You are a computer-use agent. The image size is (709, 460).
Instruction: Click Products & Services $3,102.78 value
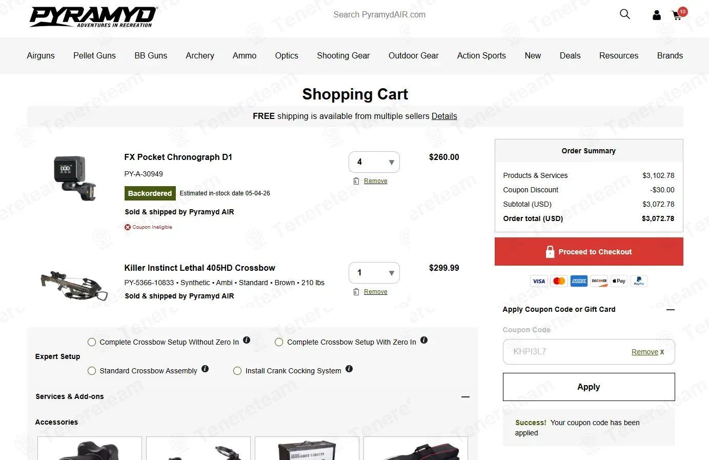tap(658, 175)
